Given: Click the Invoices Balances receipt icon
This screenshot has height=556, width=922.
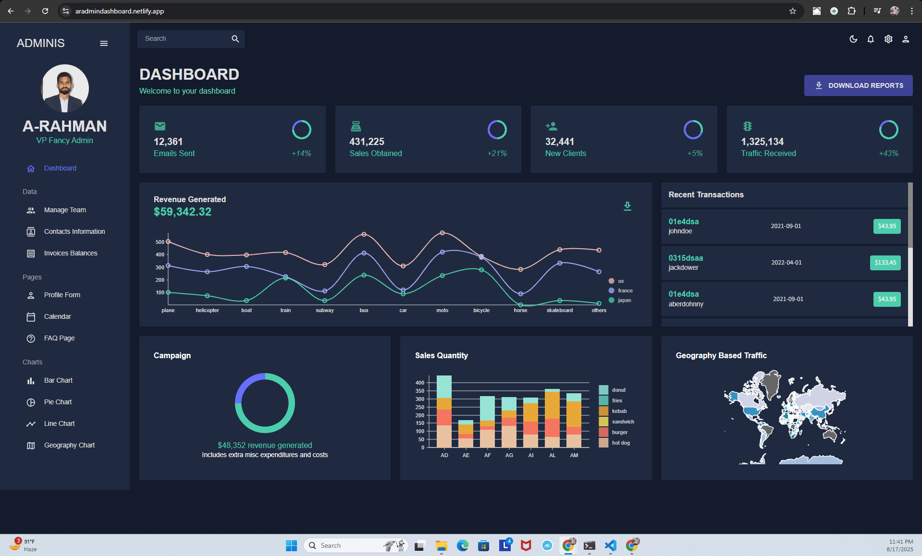Looking at the screenshot, I should click(31, 254).
